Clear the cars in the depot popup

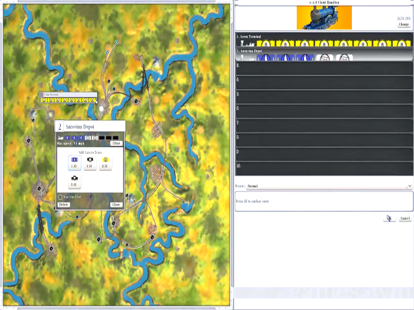pyautogui.click(x=116, y=143)
